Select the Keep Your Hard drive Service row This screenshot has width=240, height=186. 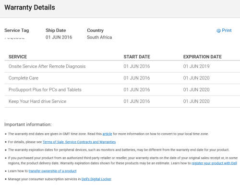tap(122, 101)
